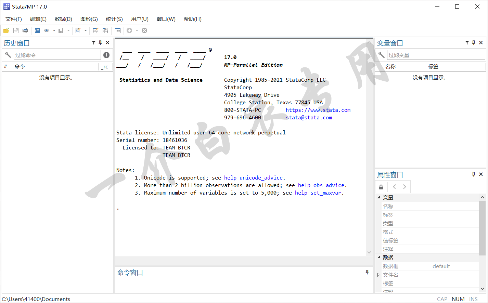Screen dimensions: 488x303
Task: Open the 数据(D) menu
Action: pos(63,19)
